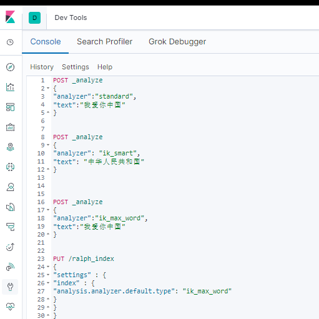Open SIEM icon in sidebar
Viewport: 319px width, 319px height.
[x=10, y=267]
